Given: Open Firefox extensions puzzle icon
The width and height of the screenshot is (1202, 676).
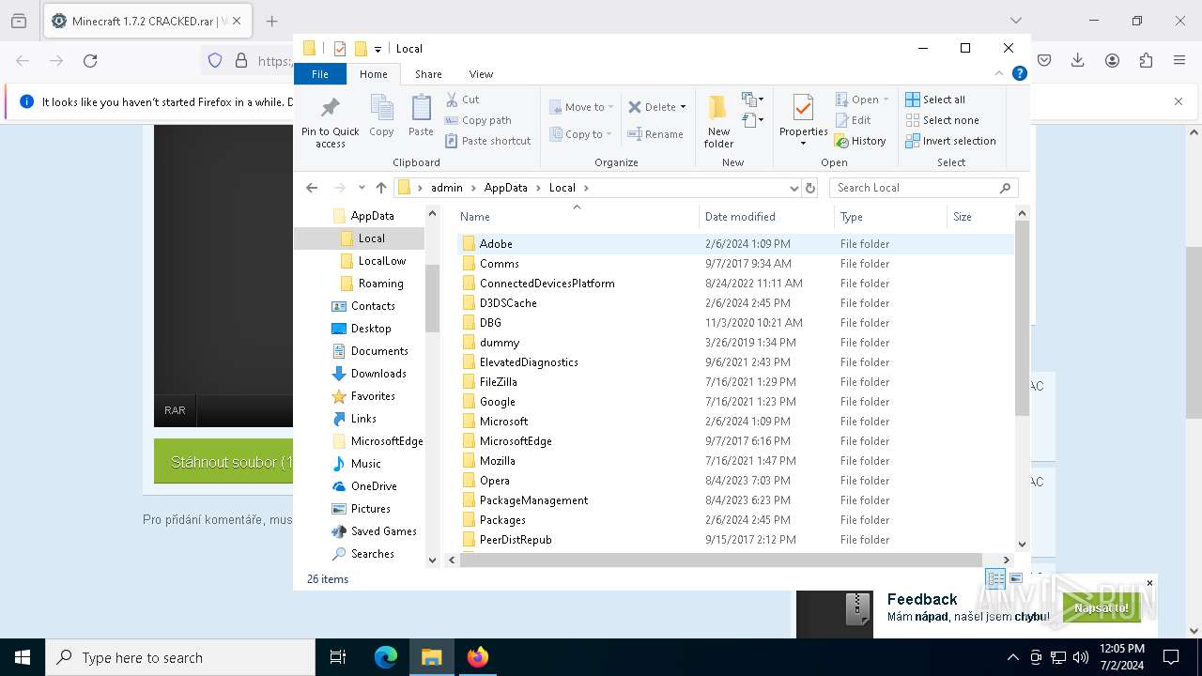Looking at the screenshot, I should pyautogui.click(x=1146, y=60).
